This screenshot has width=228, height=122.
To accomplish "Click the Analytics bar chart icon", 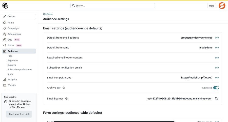I will 5,79.
